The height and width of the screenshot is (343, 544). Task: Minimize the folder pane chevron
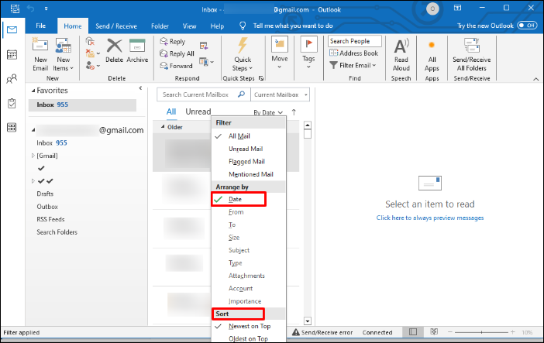140,88
